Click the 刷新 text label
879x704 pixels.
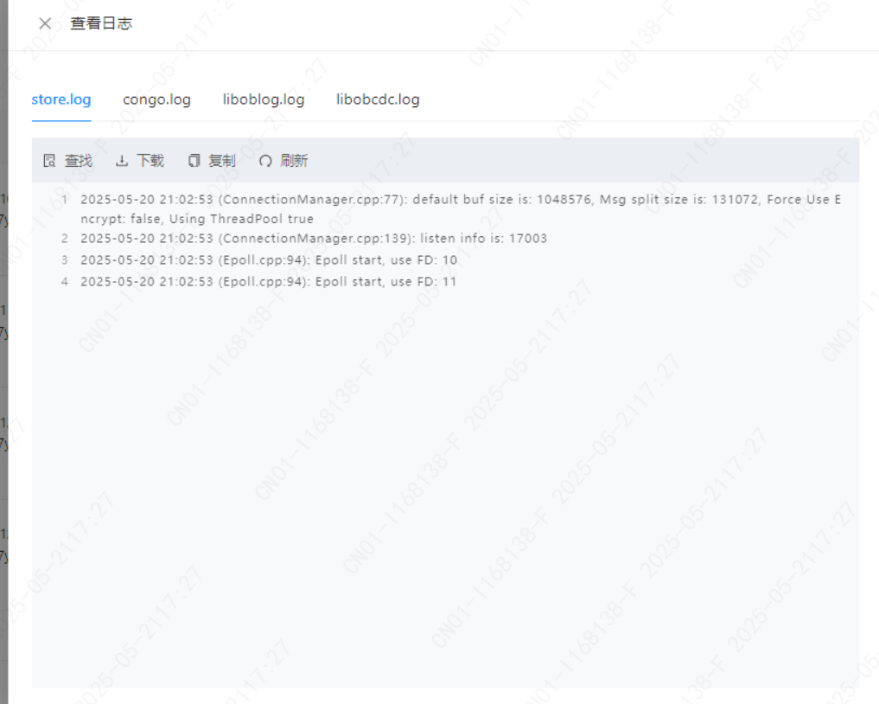tap(294, 161)
